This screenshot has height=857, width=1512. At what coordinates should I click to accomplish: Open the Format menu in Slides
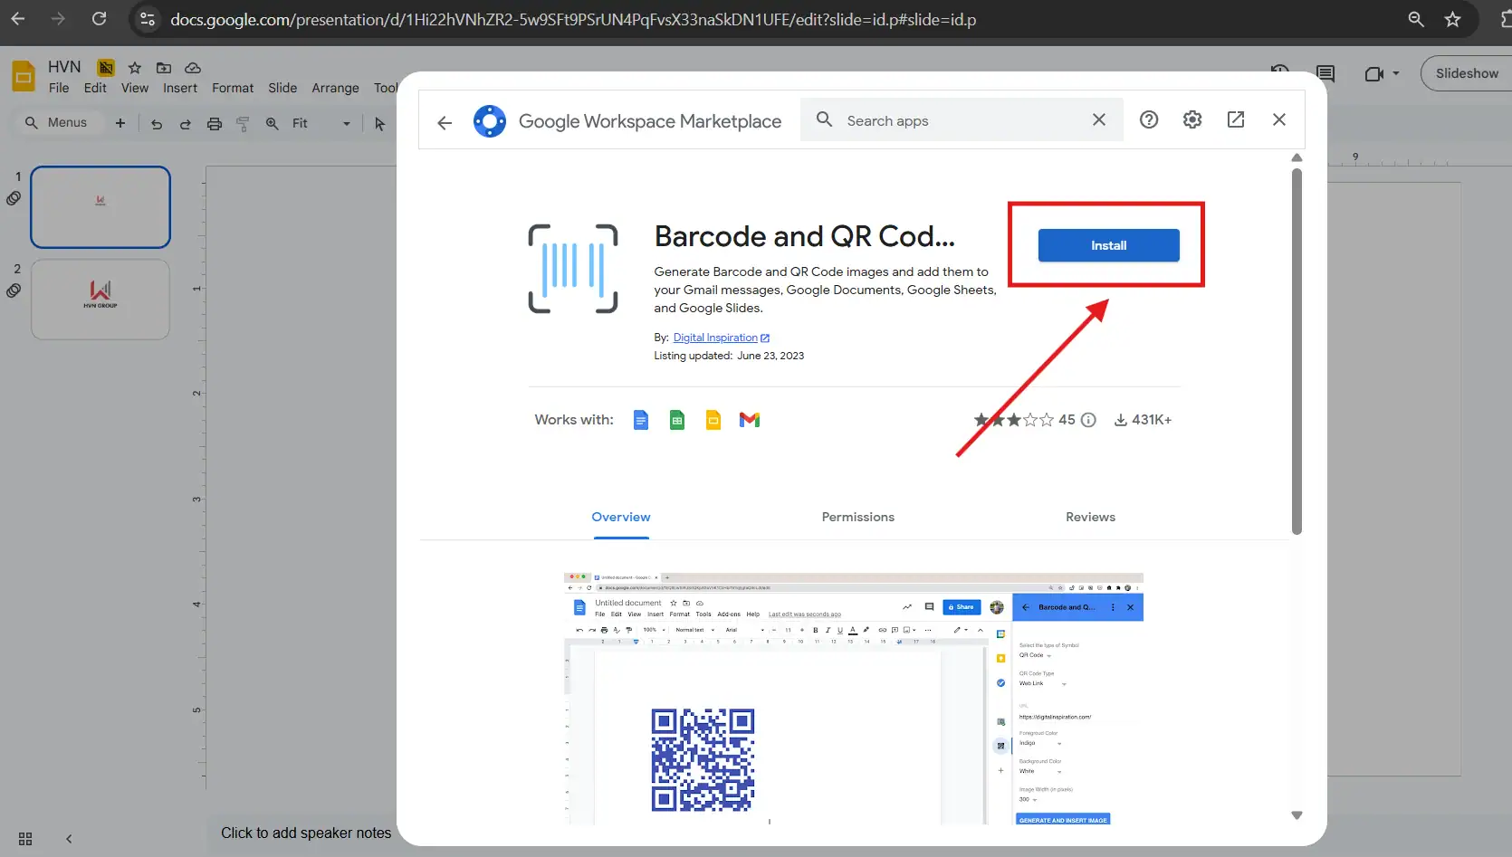(233, 88)
